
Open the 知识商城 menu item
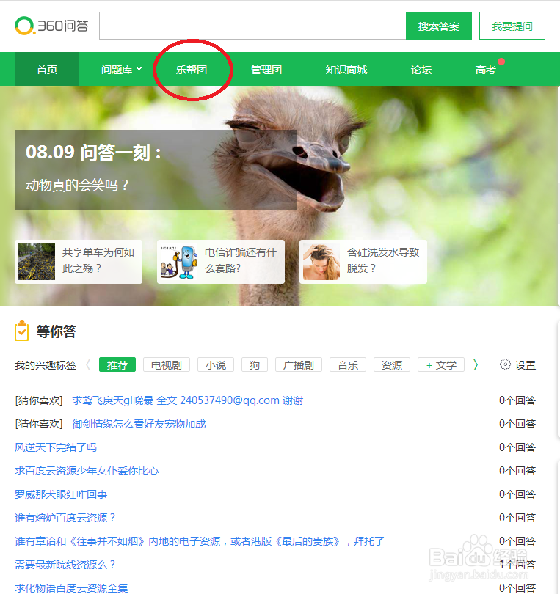tap(346, 70)
